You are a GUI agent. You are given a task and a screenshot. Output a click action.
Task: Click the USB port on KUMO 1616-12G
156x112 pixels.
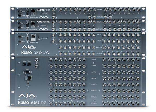tap(38, 25)
